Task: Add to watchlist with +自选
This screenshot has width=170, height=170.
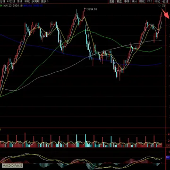Action: pos(165,1)
